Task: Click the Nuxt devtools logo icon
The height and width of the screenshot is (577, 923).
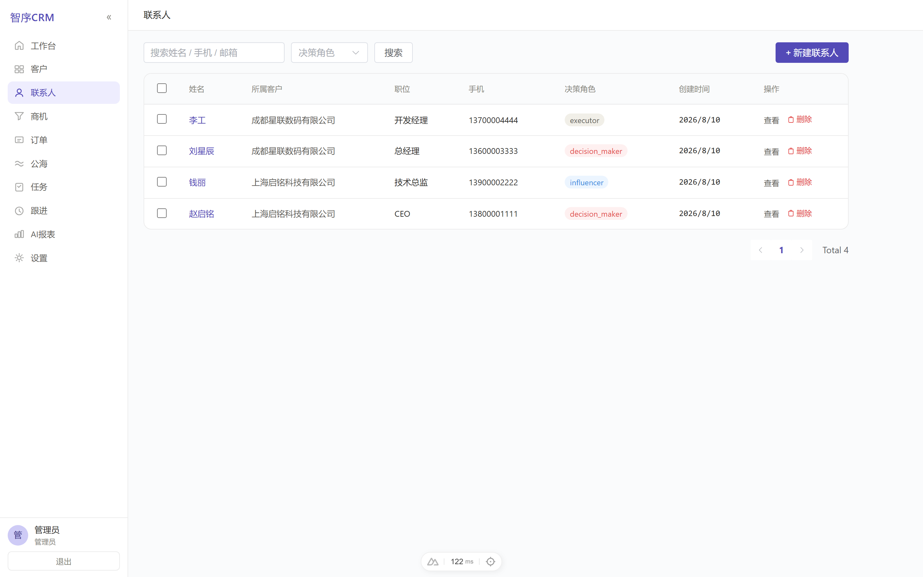Action: pyautogui.click(x=433, y=561)
